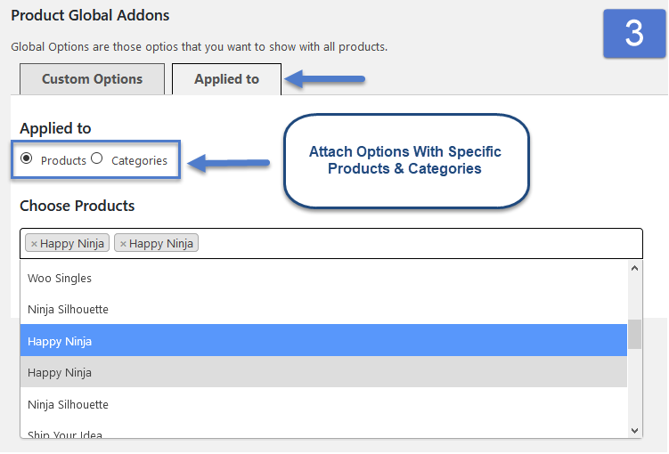Image resolution: width=669 pixels, height=454 pixels.
Task: Click the product list scrollbar thumb
Action: (x=634, y=334)
